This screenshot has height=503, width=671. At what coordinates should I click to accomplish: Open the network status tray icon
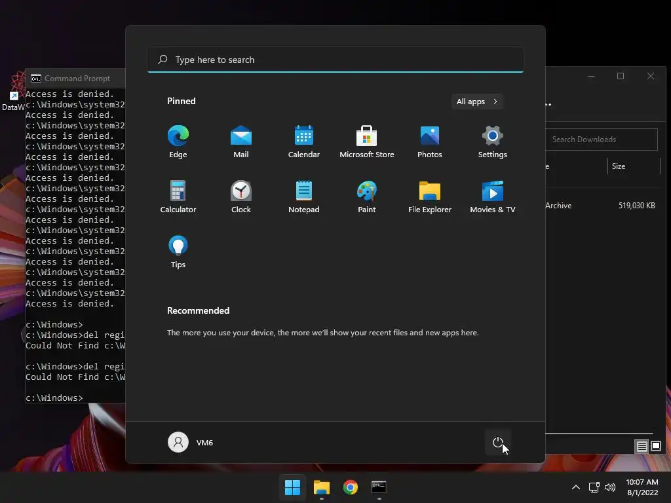click(594, 487)
